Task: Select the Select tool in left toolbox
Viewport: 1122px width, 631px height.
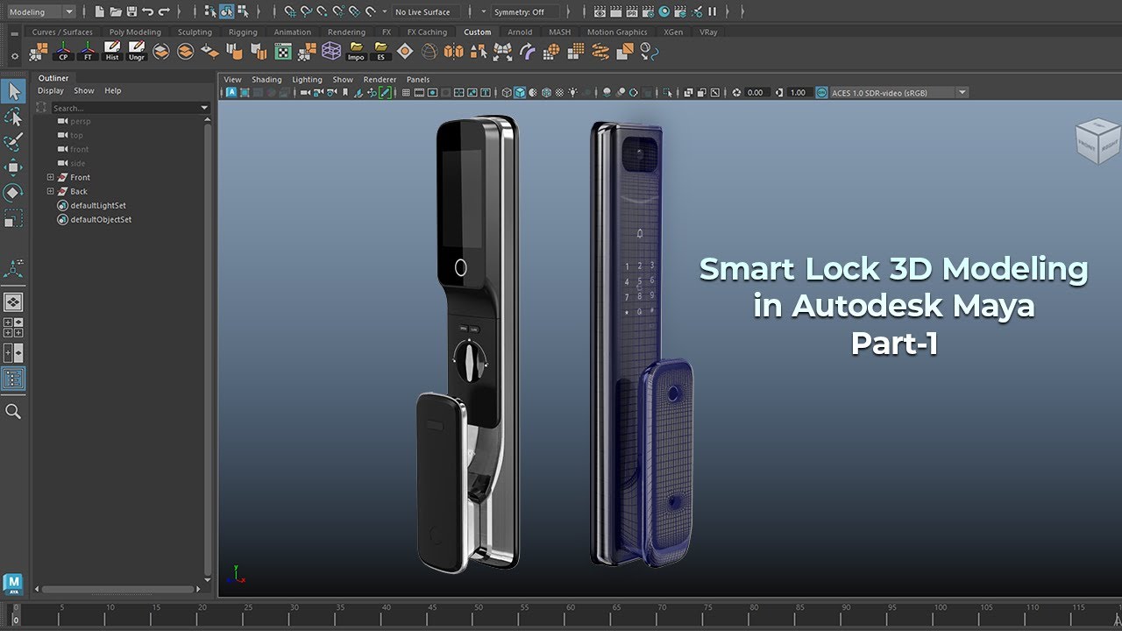Action: point(13,91)
